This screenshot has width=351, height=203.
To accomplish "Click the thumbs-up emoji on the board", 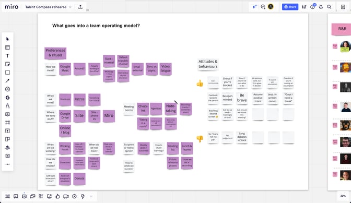I will (200, 83).
